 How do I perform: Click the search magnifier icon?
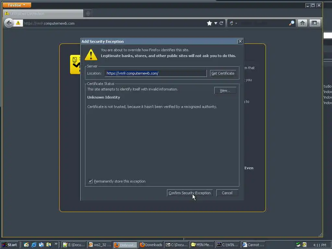point(291,23)
